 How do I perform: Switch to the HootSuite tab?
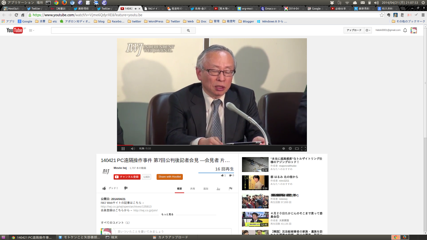[13, 9]
